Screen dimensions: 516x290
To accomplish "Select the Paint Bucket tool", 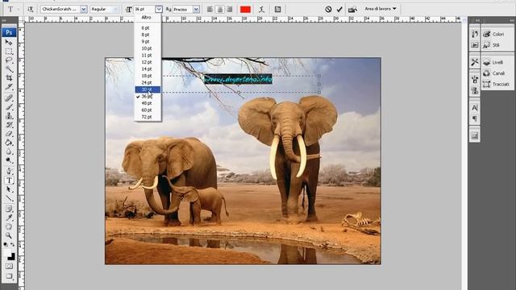I will coord(9,143).
